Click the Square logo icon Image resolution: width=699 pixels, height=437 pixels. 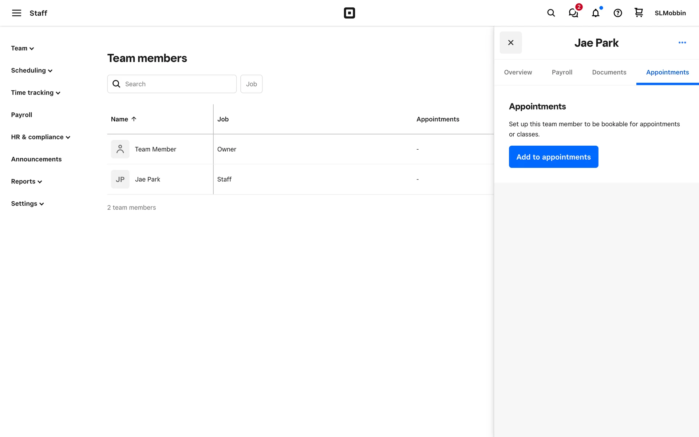[349, 13]
